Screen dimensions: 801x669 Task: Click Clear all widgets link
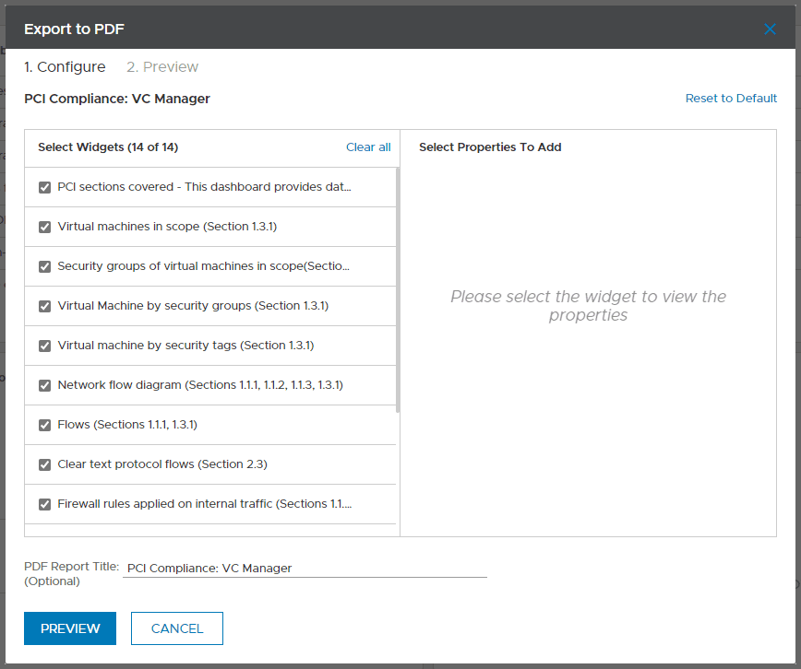(x=368, y=147)
